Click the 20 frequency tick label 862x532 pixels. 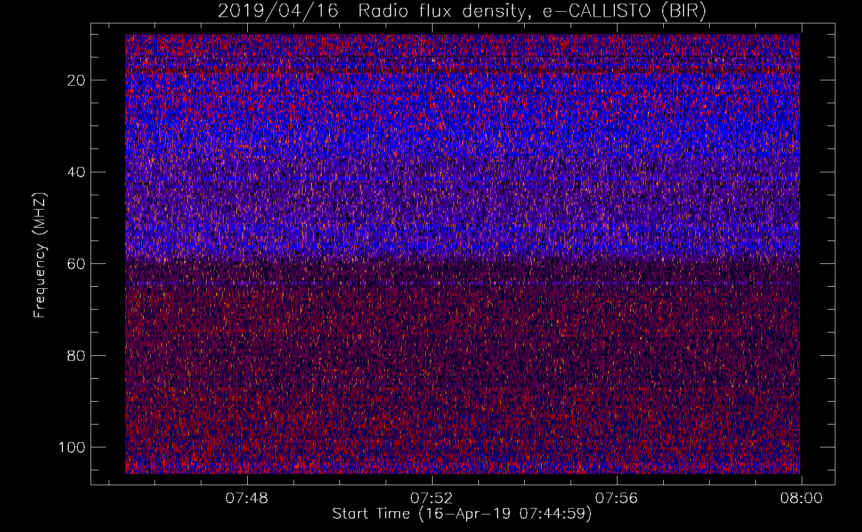(77, 80)
